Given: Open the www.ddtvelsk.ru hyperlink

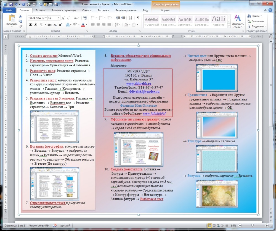Looking at the screenshot, I should [139, 83].
